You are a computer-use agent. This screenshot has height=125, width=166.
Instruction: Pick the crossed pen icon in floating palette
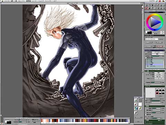click(x=136, y=113)
